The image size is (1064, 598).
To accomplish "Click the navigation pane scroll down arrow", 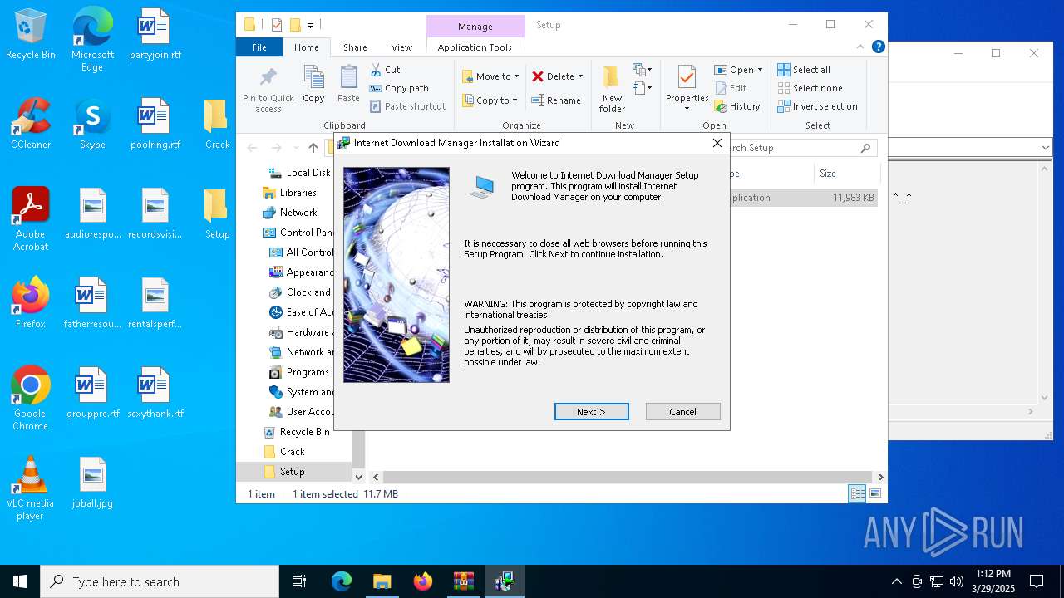I will click(359, 477).
